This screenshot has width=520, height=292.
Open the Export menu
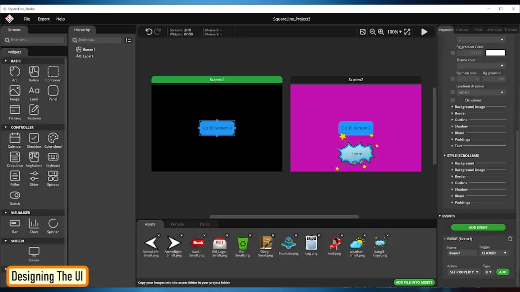click(43, 19)
